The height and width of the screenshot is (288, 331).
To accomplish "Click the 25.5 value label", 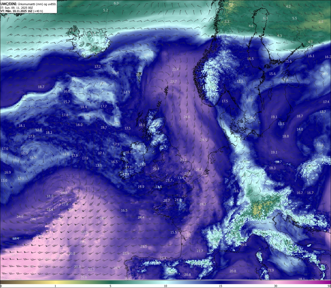I will click(x=144, y=246).
